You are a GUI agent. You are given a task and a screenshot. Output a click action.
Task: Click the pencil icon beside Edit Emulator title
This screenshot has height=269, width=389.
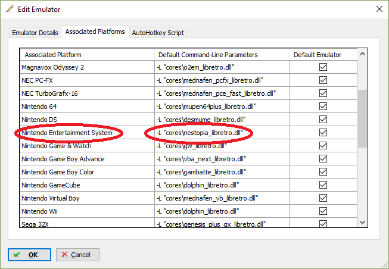point(10,9)
